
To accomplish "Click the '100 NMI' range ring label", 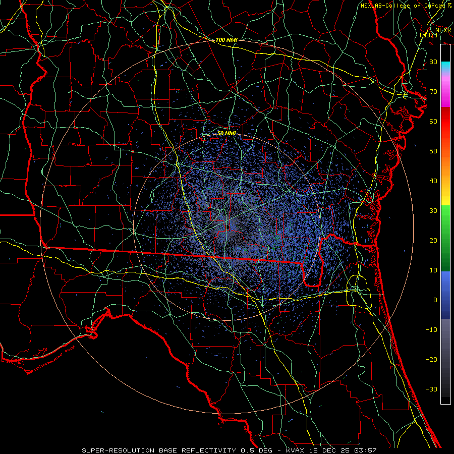I will pos(226,40).
